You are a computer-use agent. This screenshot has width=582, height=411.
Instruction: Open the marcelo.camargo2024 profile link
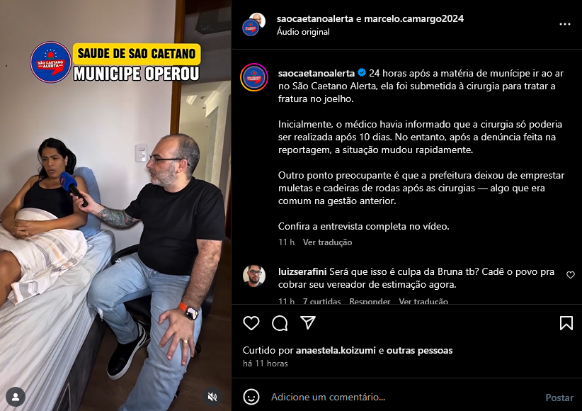pyautogui.click(x=413, y=18)
